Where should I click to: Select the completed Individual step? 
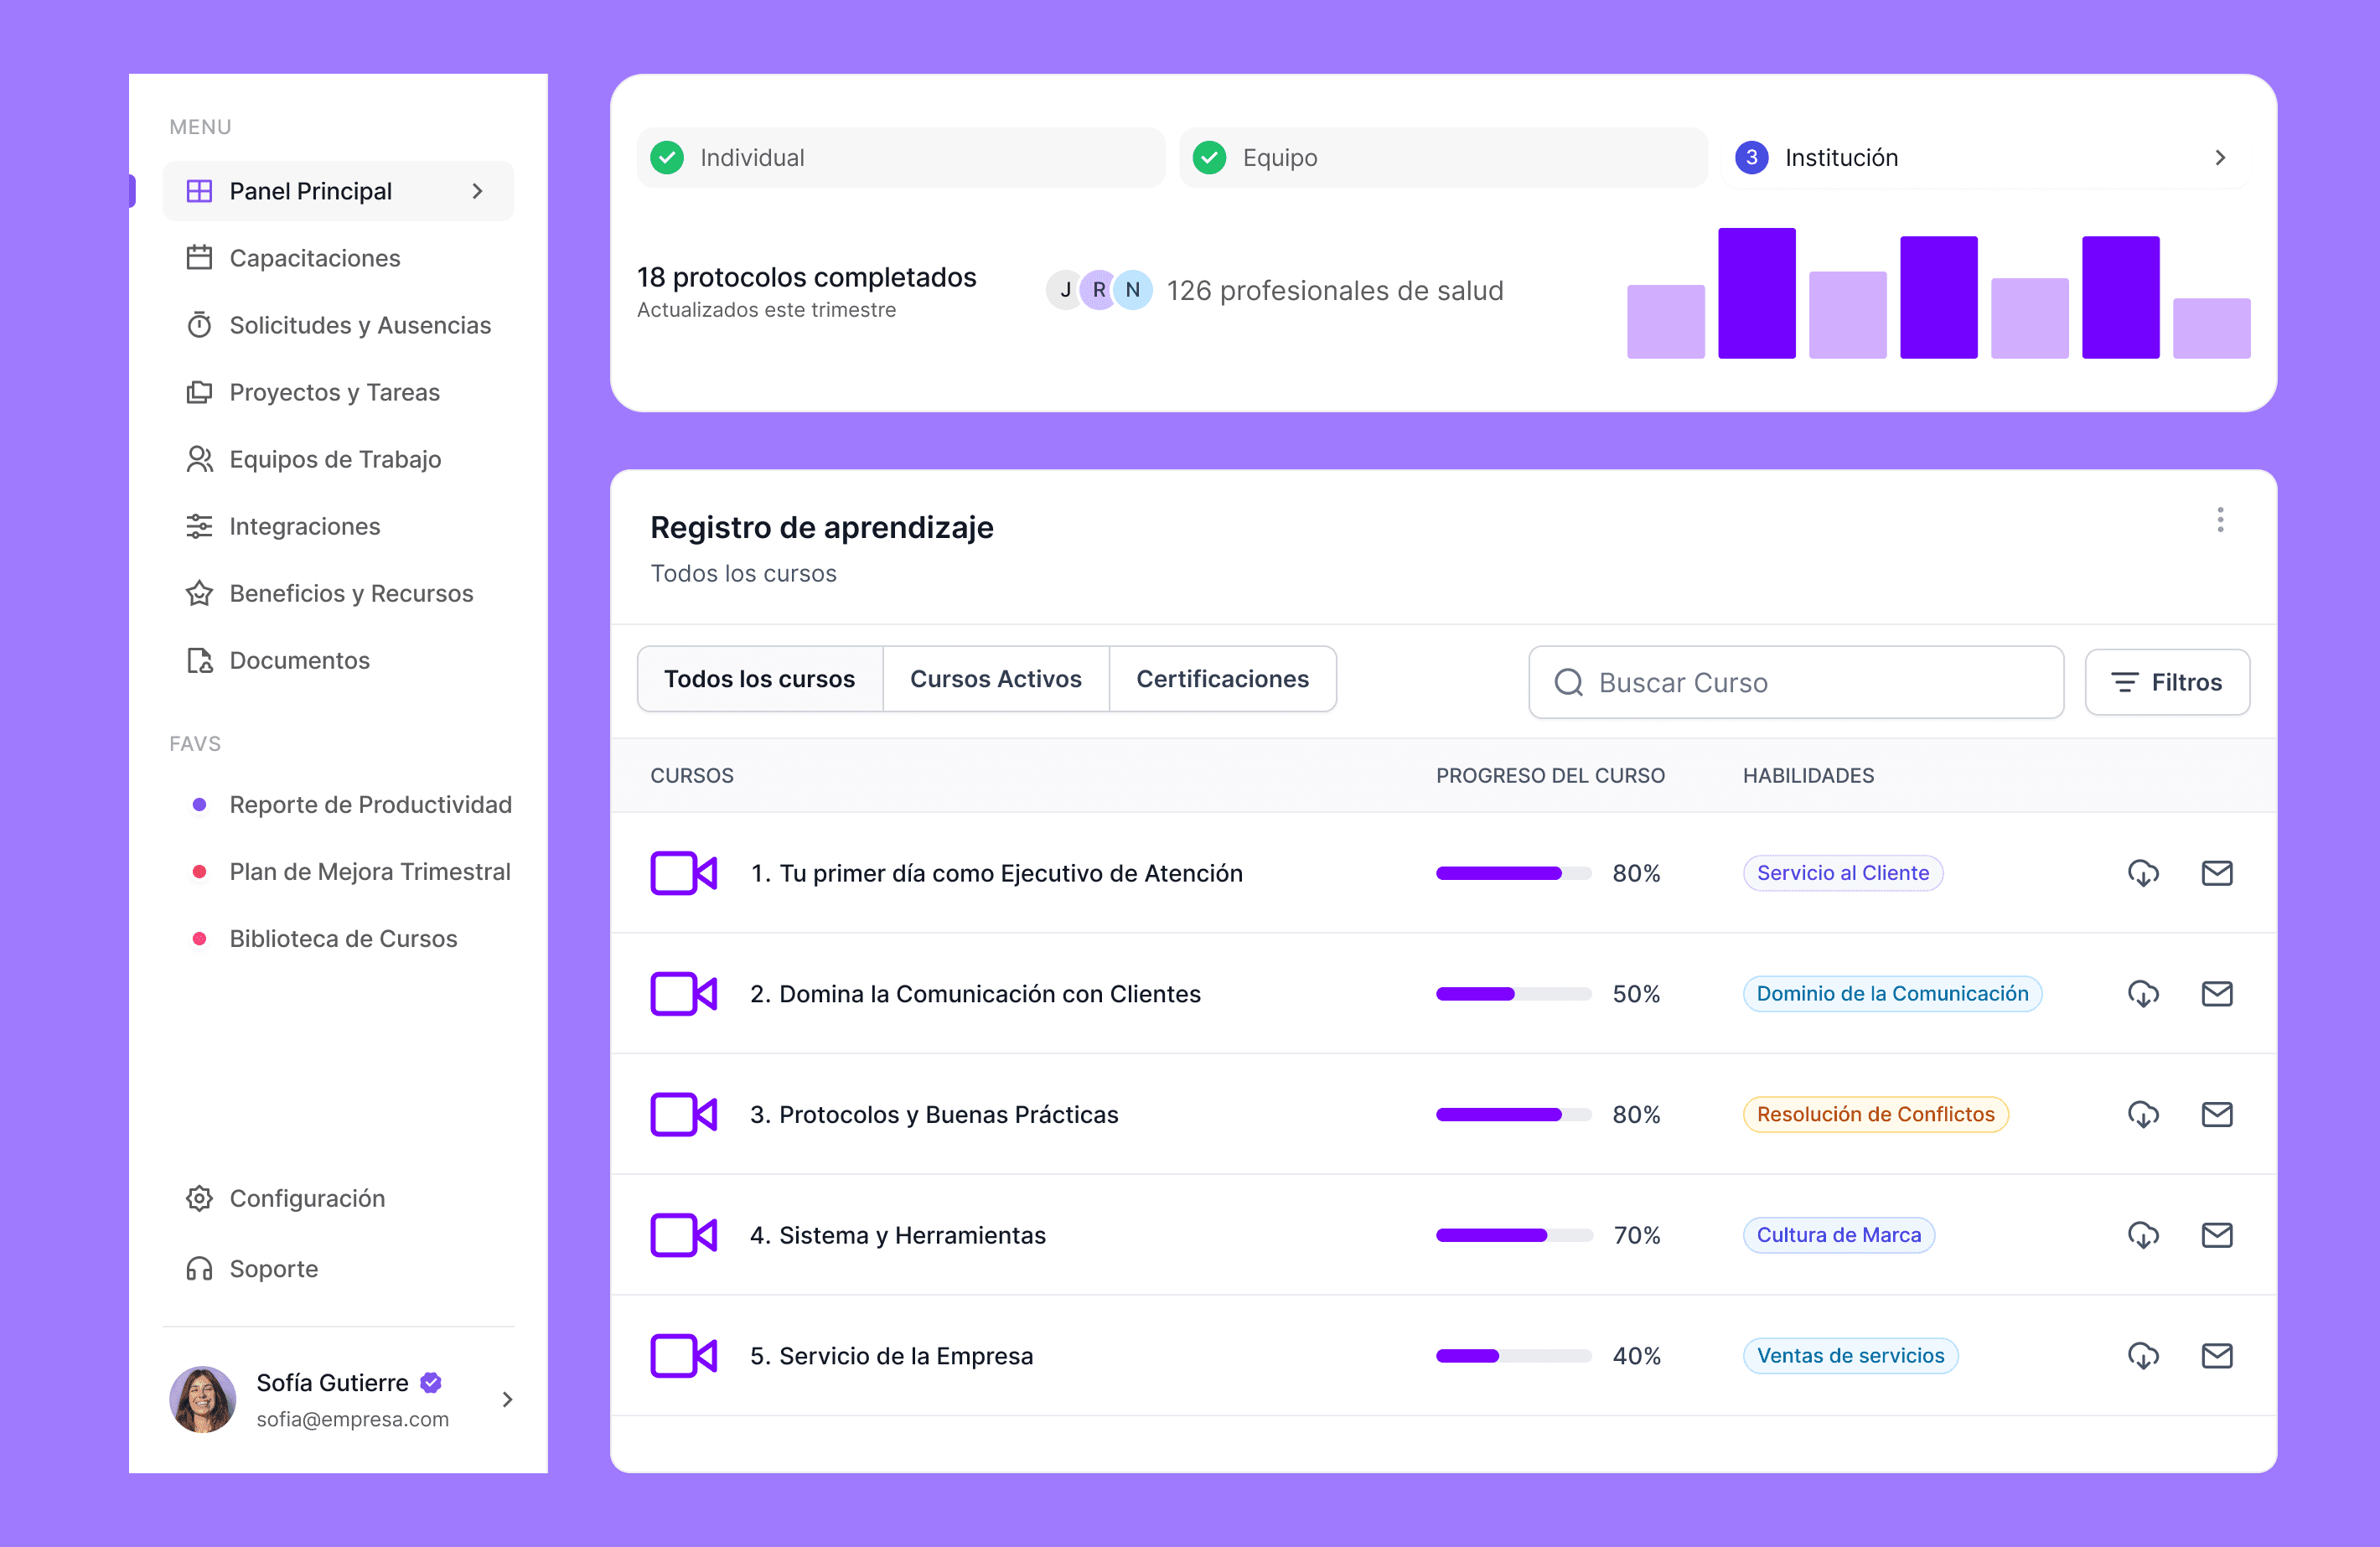(x=901, y=158)
